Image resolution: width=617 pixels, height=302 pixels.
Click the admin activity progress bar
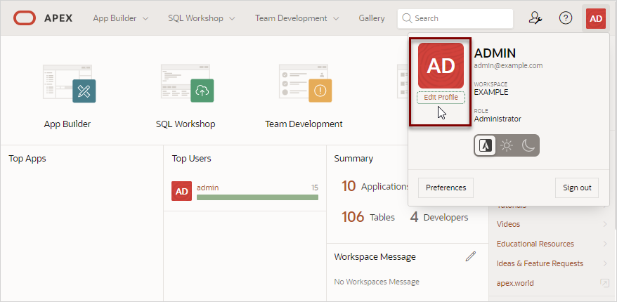tap(257, 197)
